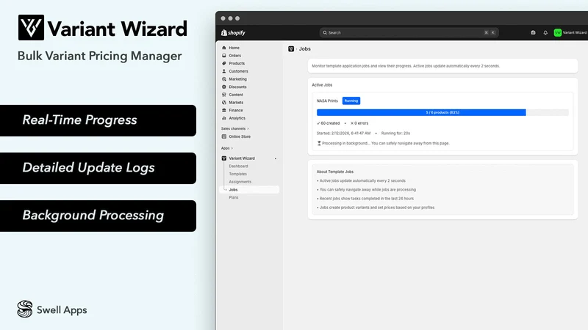Image resolution: width=588 pixels, height=330 pixels.
Task: Click the hourglass processing icon
Action: [x=319, y=143]
